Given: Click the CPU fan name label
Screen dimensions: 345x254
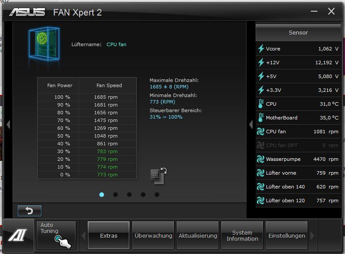Looking at the screenshot, I should click(x=117, y=44).
